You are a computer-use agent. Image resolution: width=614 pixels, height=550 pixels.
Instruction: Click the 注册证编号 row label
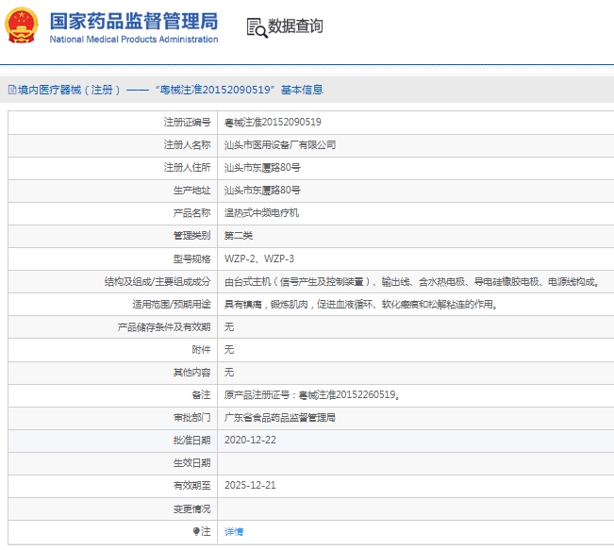pos(187,123)
